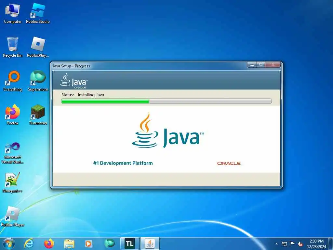The width and height of the screenshot is (333, 250).
Task: Select the Microsoft Visual Studio shortcut
Action: (13, 153)
